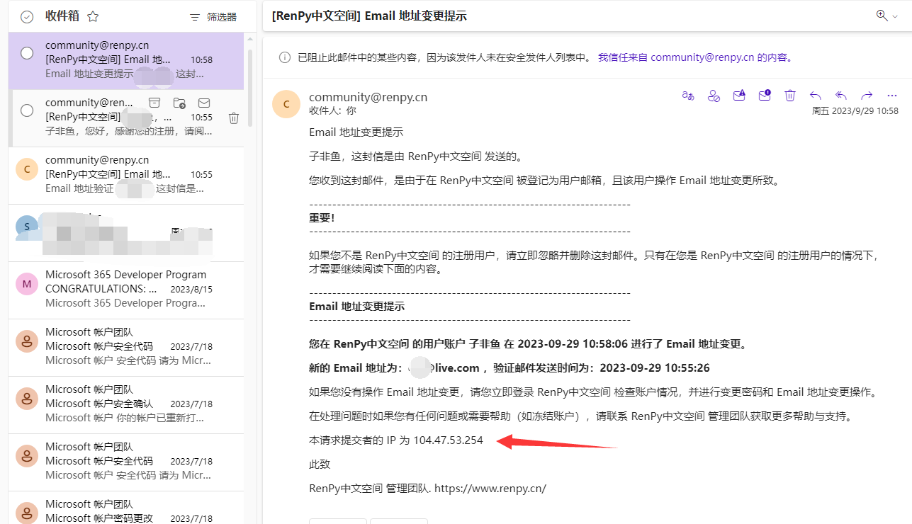
Task: Open the 筛选器 filter dropdown
Action: tap(213, 17)
